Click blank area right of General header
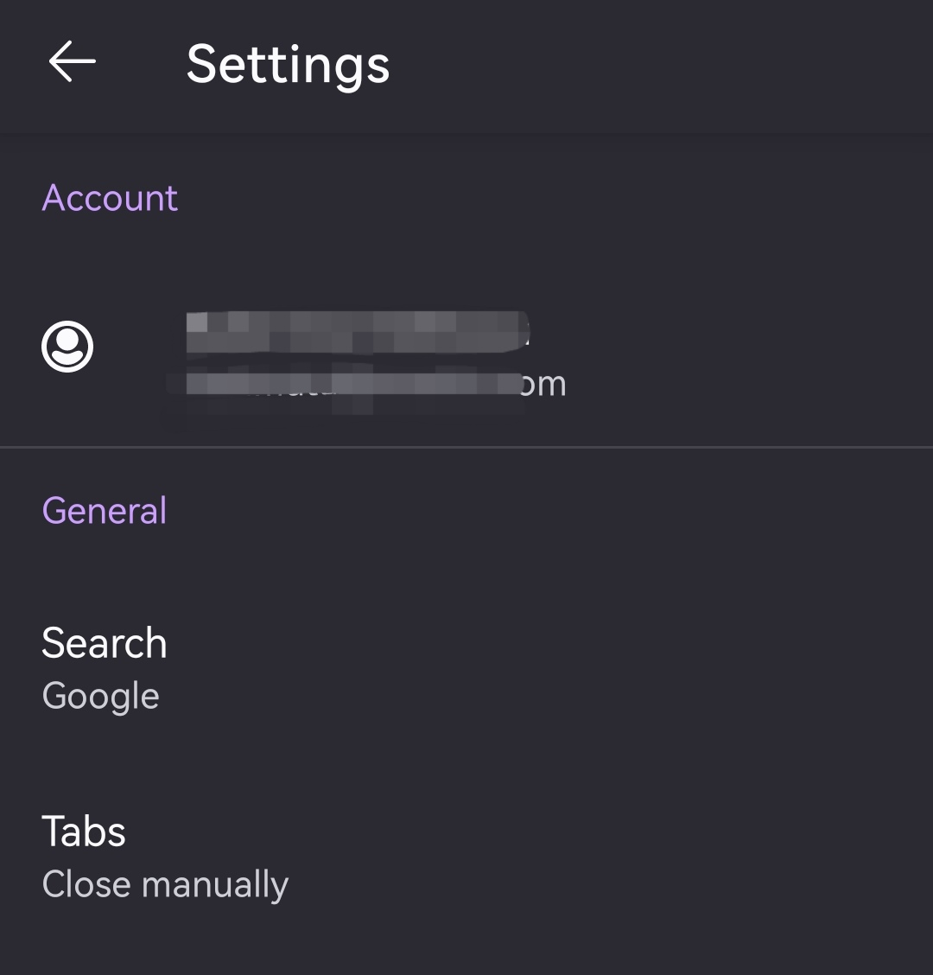 [x=562, y=511]
